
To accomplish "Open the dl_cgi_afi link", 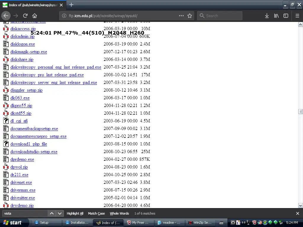I will tap(19, 121).
